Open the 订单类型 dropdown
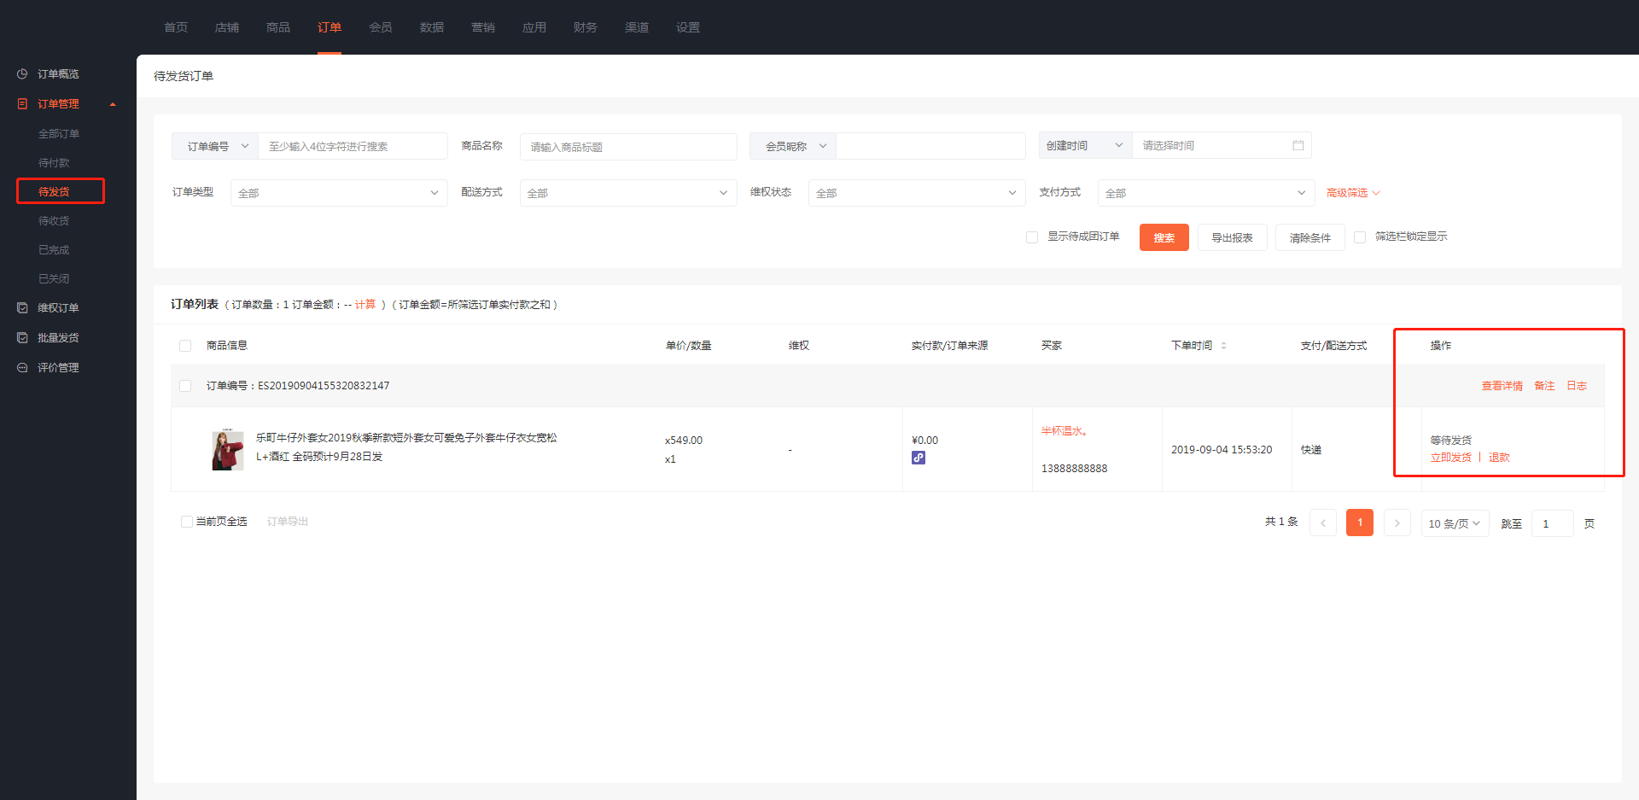This screenshot has height=800, width=1639. (339, 193)
